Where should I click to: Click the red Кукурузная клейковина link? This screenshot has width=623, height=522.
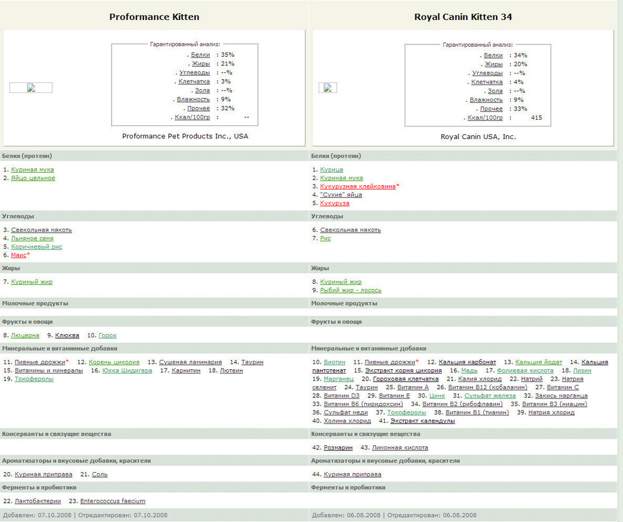pyautogui.click(x=358, y=186)
